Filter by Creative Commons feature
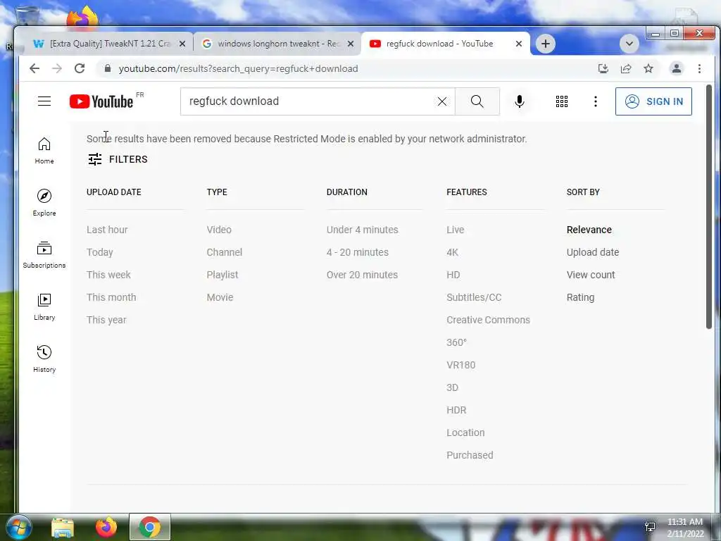The image size is (721, 541). [489, 320]
